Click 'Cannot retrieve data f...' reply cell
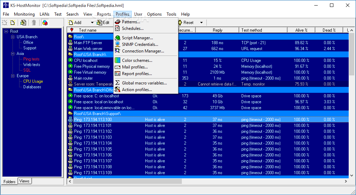This screenshot has width=356, height=195. (217, 84)
